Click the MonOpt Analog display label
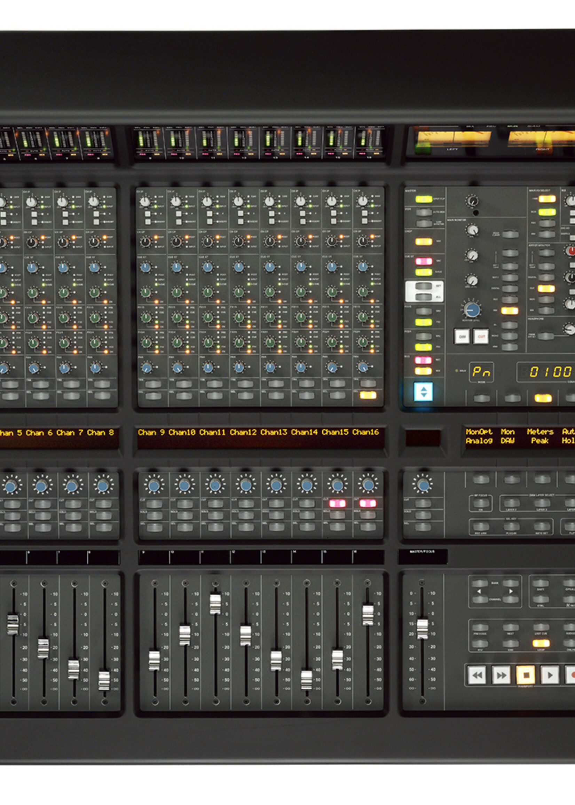 click(x=479, y=436)
